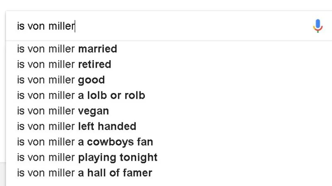
Task: Click inside the search input field
Action: coord(187,27)
